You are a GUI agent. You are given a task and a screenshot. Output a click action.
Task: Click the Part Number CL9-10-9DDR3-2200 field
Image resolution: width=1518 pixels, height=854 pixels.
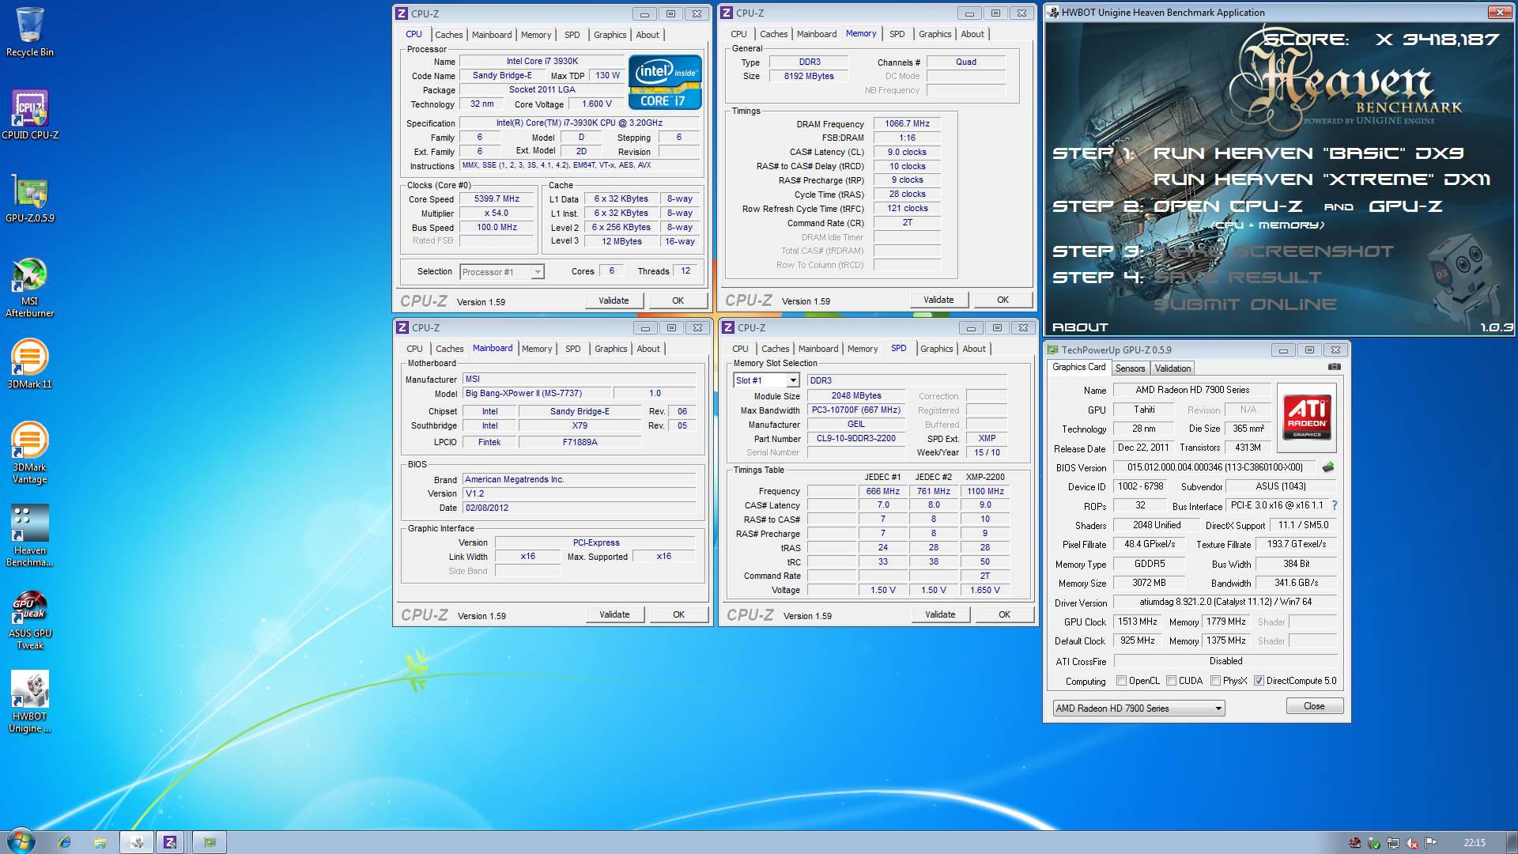point(855,438)
